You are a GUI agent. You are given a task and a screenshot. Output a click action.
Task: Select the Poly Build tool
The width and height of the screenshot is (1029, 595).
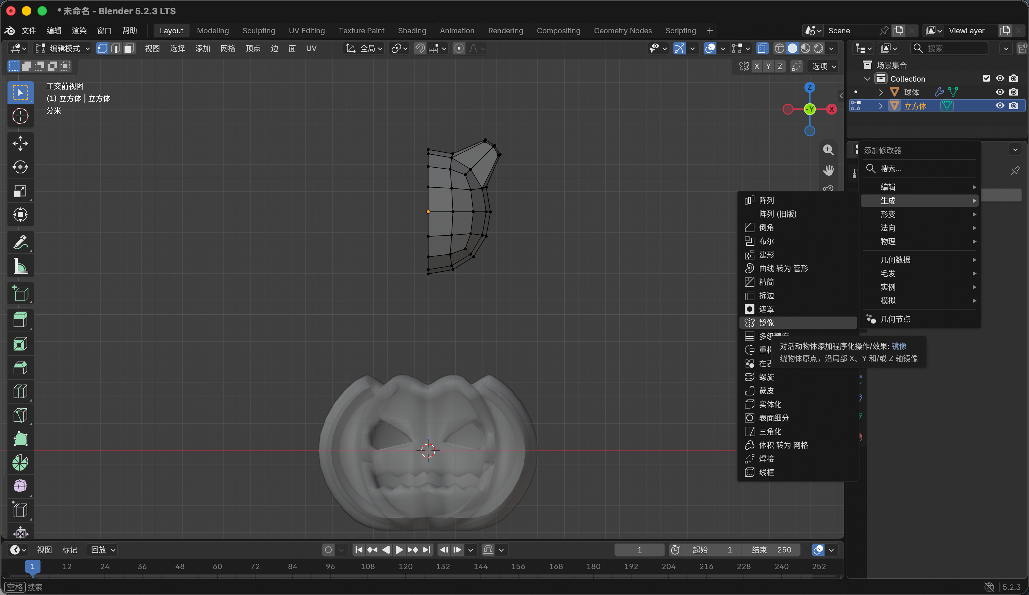click(x=20, y=439)
